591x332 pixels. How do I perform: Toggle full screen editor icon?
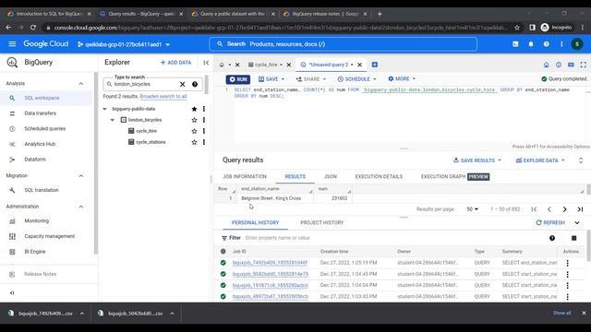pos(583,65)
